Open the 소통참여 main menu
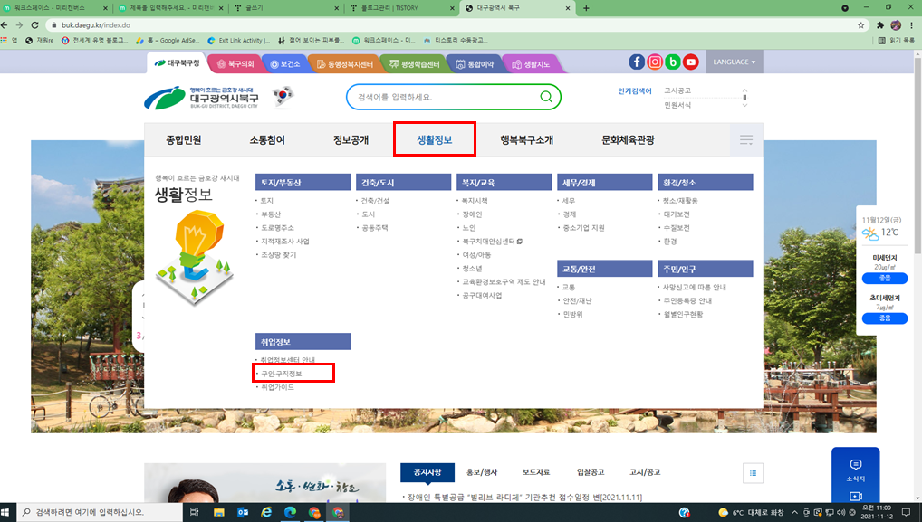922x522 pixels. (x=267, y=139)
